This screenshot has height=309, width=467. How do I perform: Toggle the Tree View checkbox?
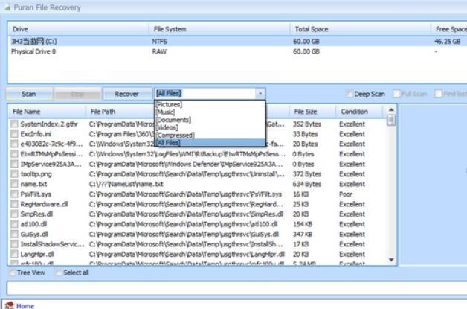[11, 273]
